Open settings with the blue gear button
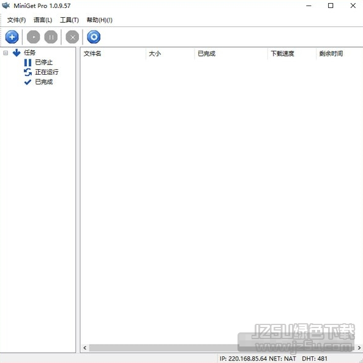 pos(94,37)
